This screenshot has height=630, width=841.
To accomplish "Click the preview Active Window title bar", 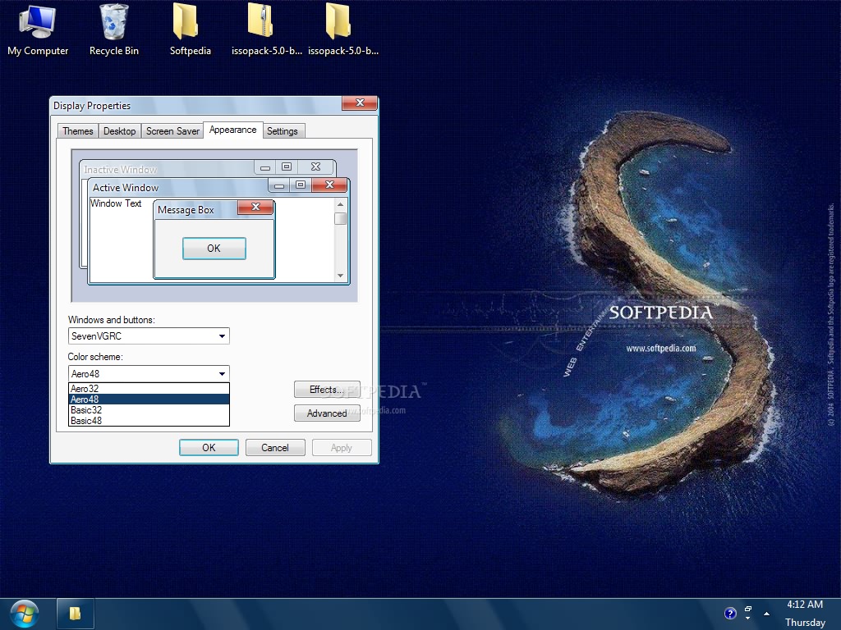I will pyautogui.click(x=177, y=188).
